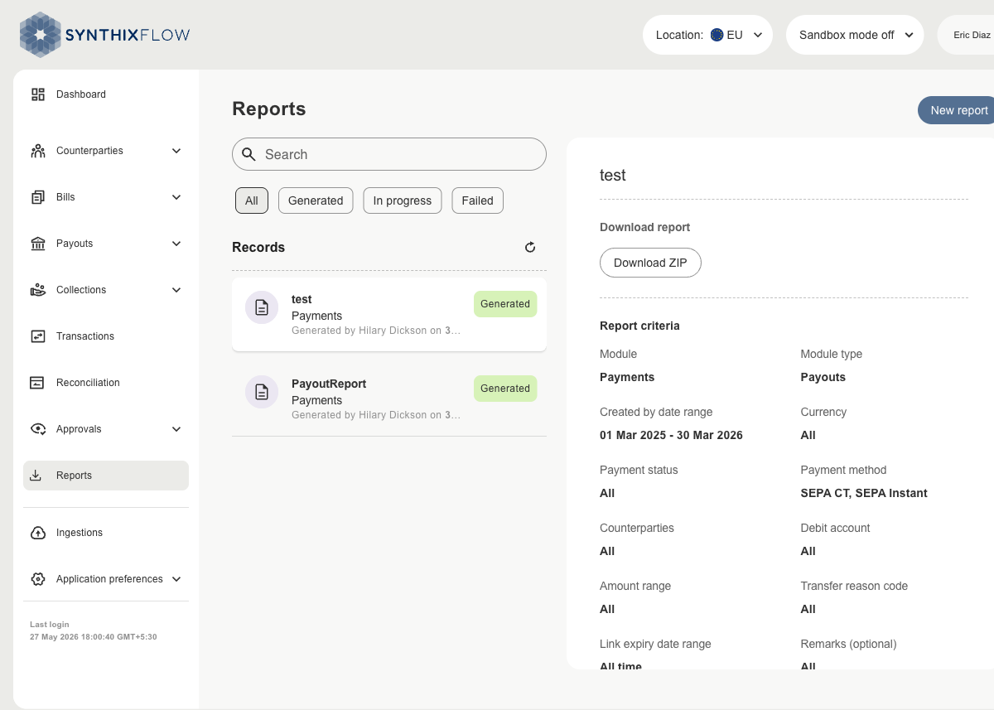
Task: Open Dashboard from the sidebar
Action: pos(106,94)
